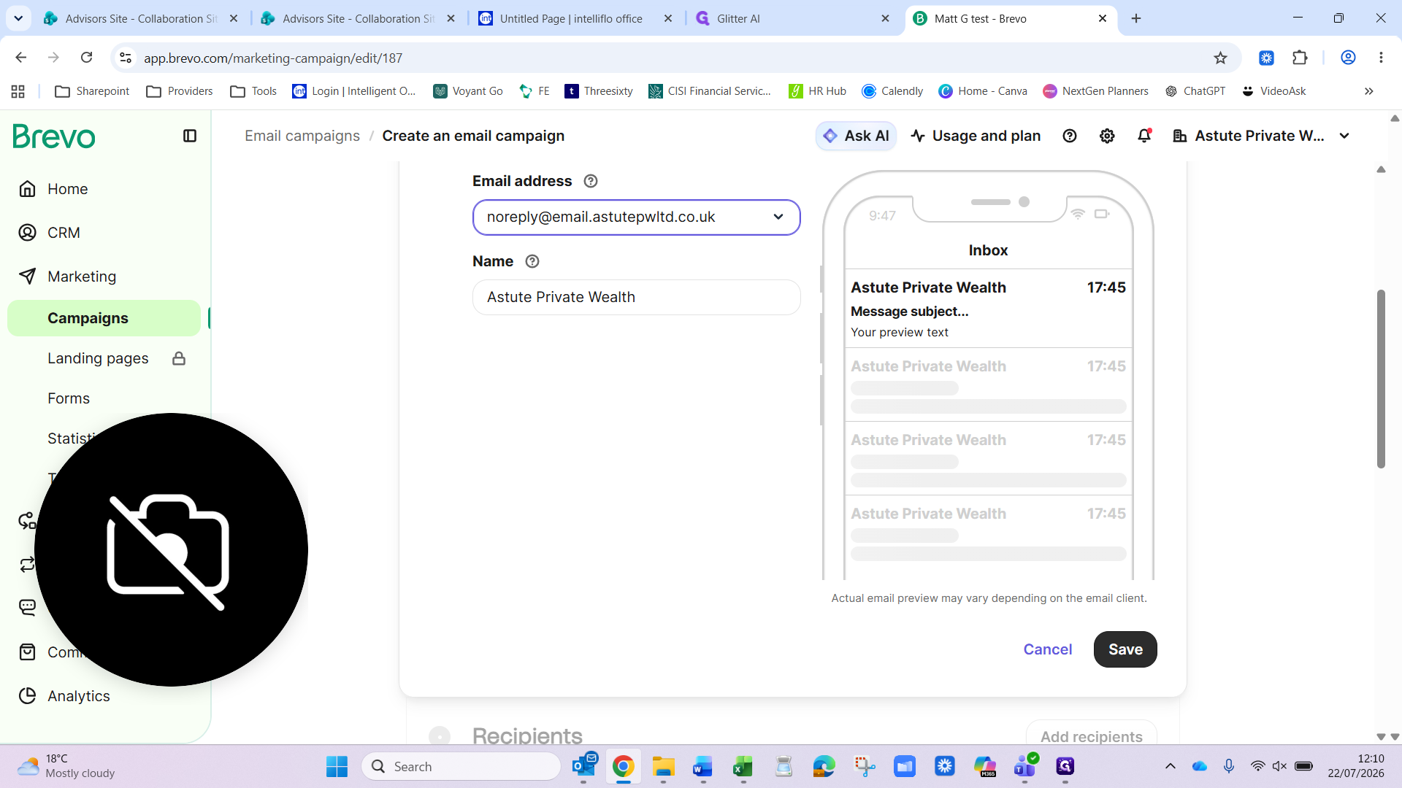Open the Sharepoint bookmarks folder

(92, 91)
